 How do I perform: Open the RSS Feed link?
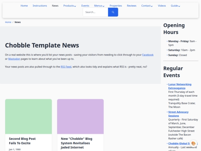pos(66,67)
